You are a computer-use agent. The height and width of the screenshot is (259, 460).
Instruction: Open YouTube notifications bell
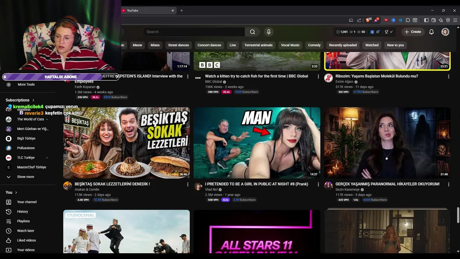(x=431, y=32)
